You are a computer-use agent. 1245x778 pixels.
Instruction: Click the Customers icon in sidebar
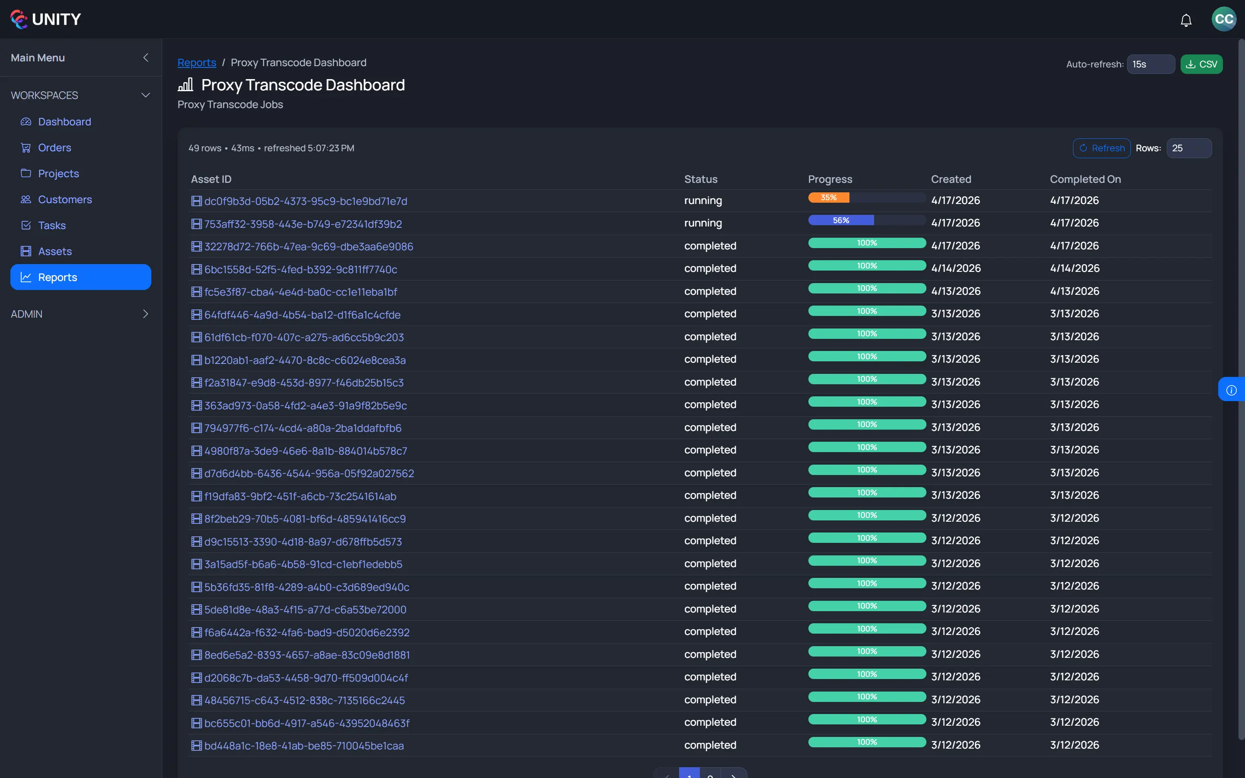click(x=26, y=199)
